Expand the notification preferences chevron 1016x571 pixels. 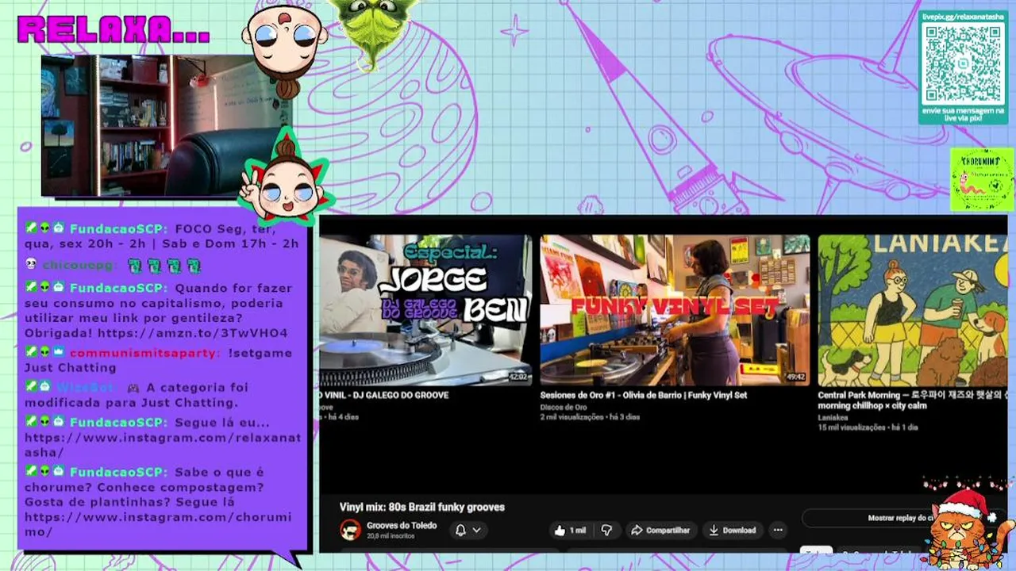tap(477, 531)
